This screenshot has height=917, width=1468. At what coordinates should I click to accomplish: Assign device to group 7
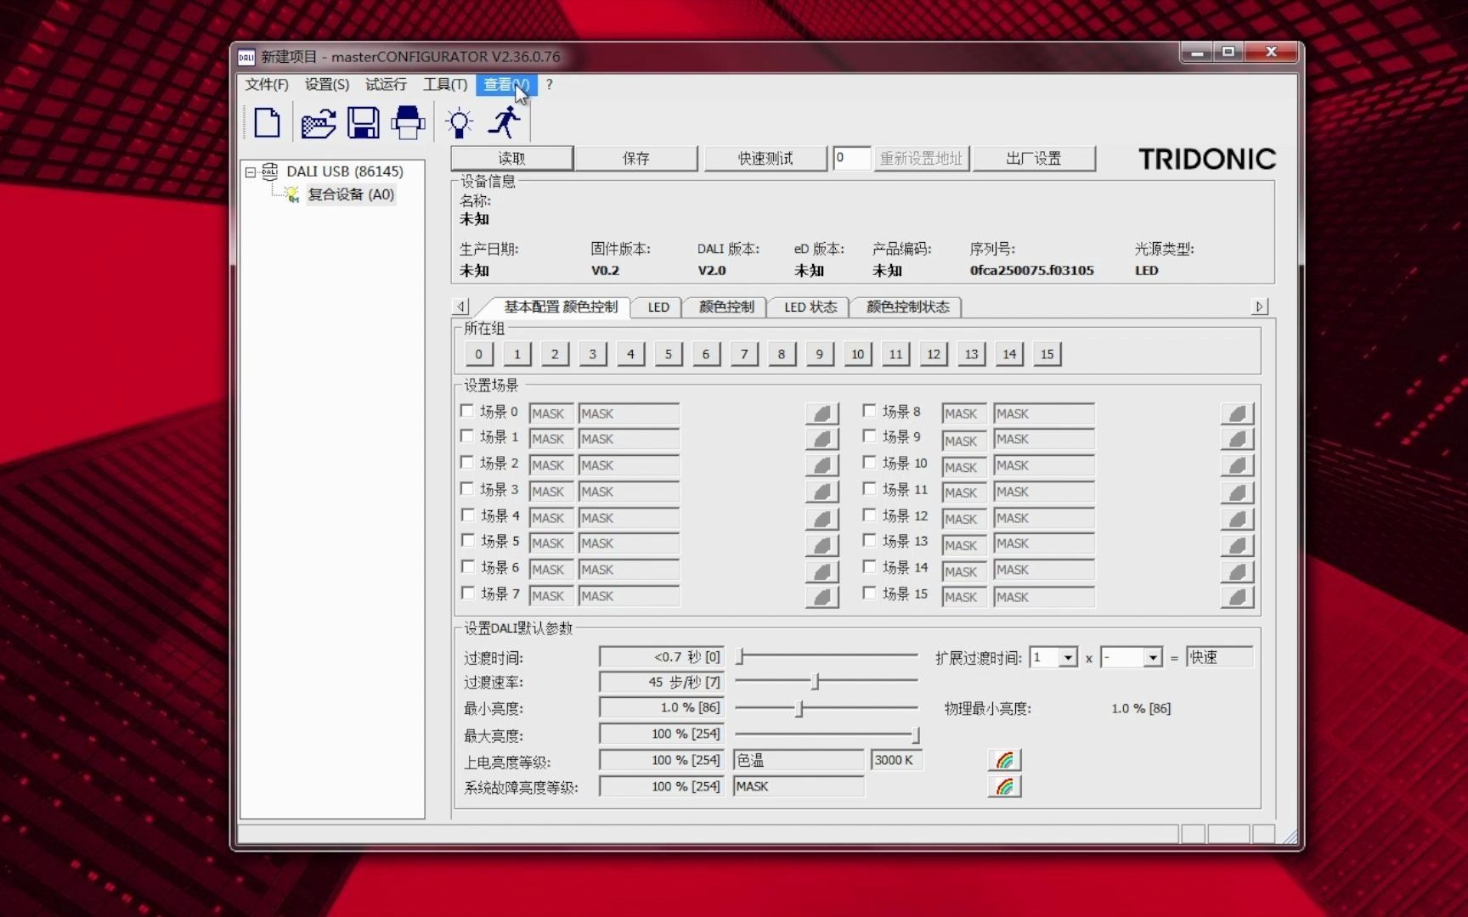pyautogui.click(x=743, y=354)
